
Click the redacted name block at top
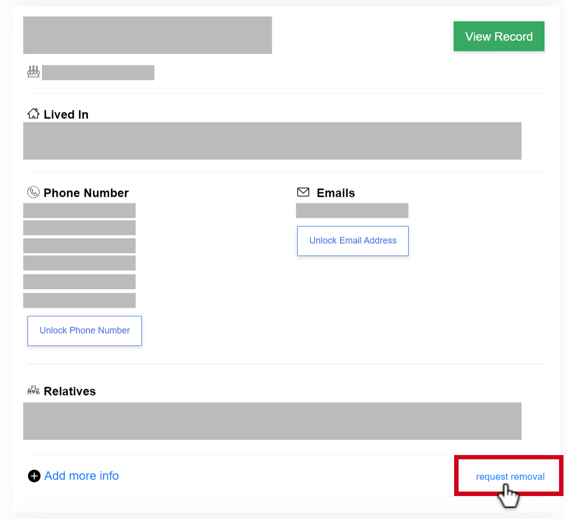[x=147, y=35]
